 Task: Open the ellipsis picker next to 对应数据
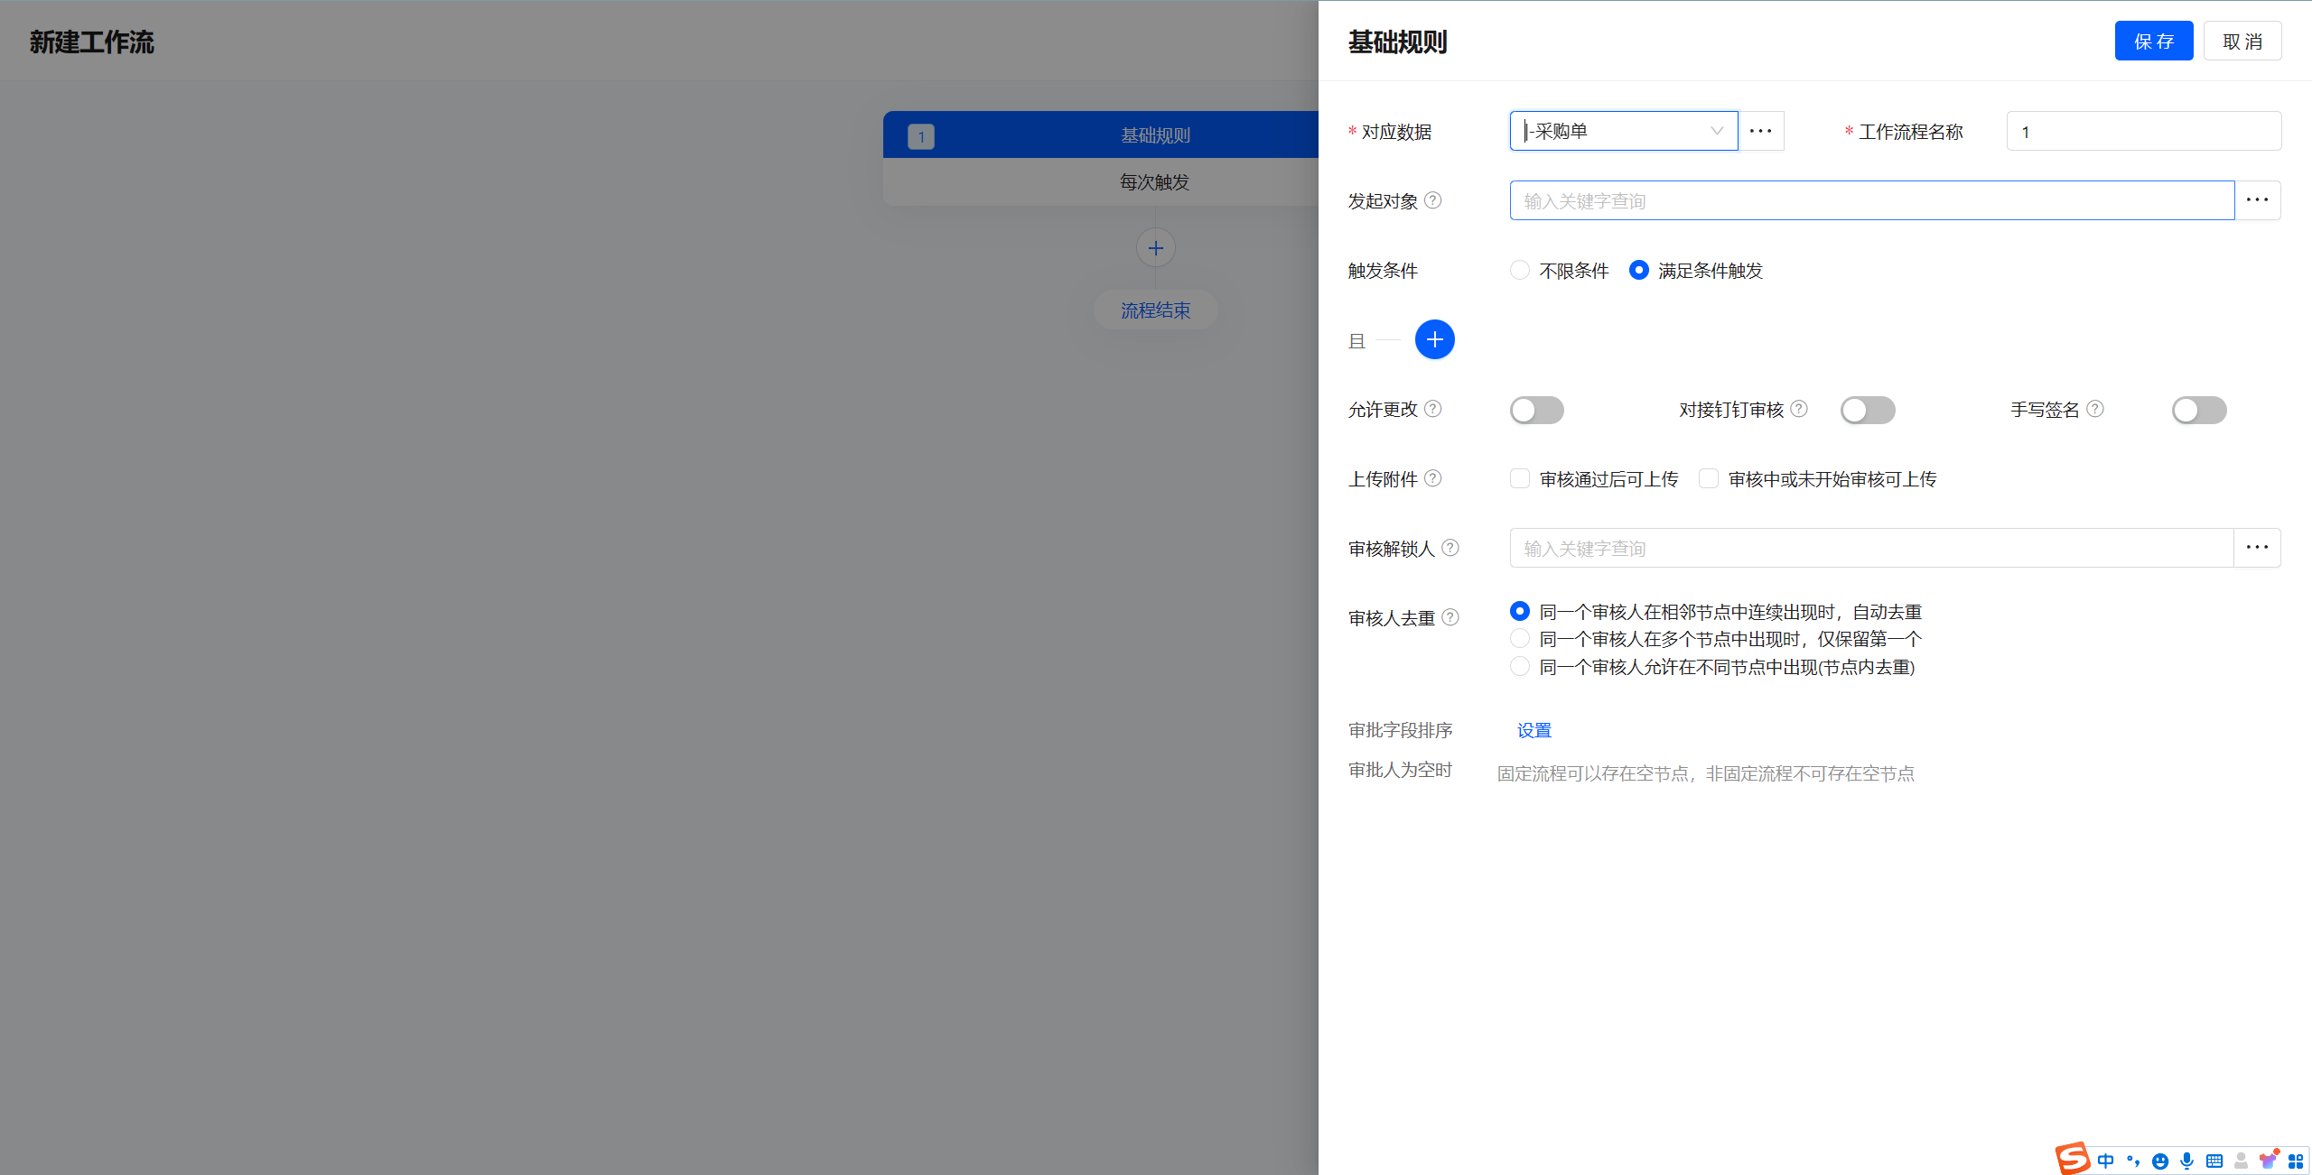[1760, 131]
